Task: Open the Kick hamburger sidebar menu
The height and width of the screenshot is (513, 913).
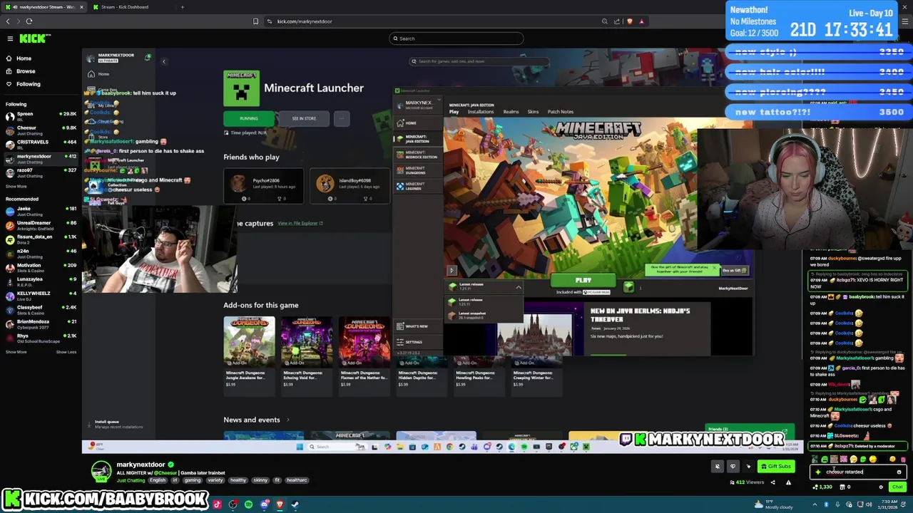Action: pos(10,38)
